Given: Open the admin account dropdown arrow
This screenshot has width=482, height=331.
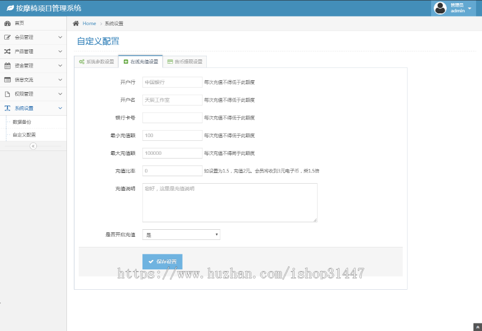Looking at the screenshot, I should click(469, 8).
